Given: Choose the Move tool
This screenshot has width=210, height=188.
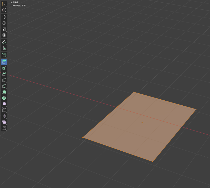Looking at the screenshot, I should point(4,17).
